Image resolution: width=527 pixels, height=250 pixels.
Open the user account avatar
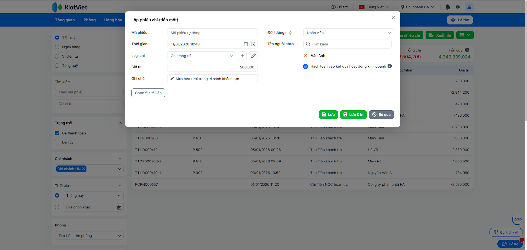[x=469, y=7]
